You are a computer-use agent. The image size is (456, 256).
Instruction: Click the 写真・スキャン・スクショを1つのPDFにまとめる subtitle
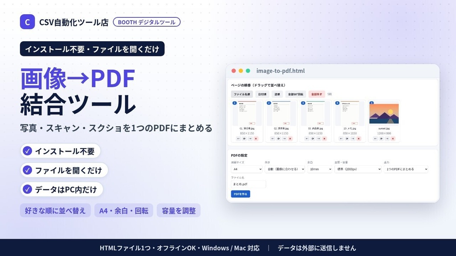tap(116, 128)
